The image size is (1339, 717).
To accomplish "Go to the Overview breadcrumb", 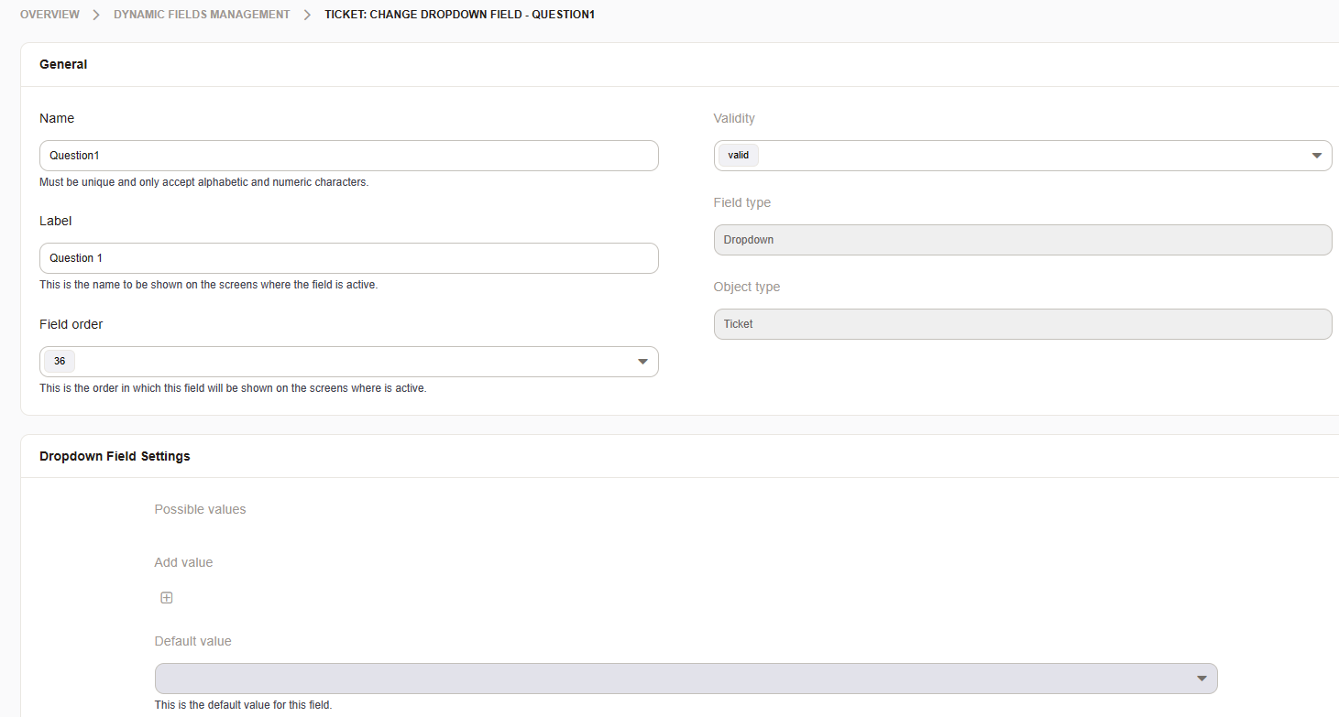I will click(49, 15).
